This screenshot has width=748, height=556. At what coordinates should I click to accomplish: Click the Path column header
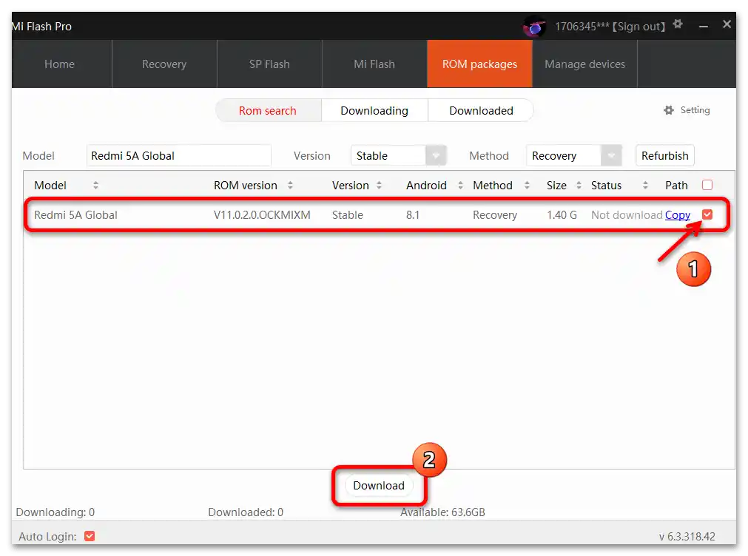676,186
